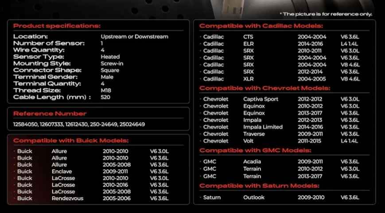Click the "Cable Length (mm) :" label

pyautogui.click(x=52, y=97)
